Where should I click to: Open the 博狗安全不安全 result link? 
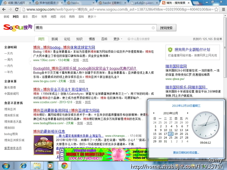61,89
